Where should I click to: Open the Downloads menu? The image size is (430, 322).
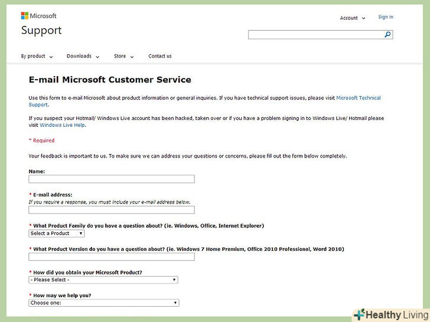82,57
